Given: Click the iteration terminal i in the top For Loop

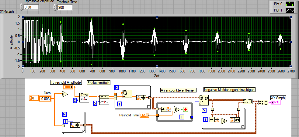Looking at the screenshot, I should point(119,104).
